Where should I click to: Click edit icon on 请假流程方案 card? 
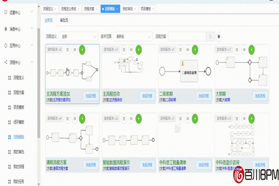[x=67, y=118]
